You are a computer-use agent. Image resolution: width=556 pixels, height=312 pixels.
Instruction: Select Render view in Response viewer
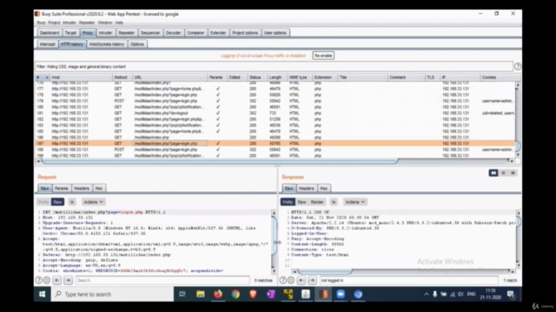click(x=317, y=202)
